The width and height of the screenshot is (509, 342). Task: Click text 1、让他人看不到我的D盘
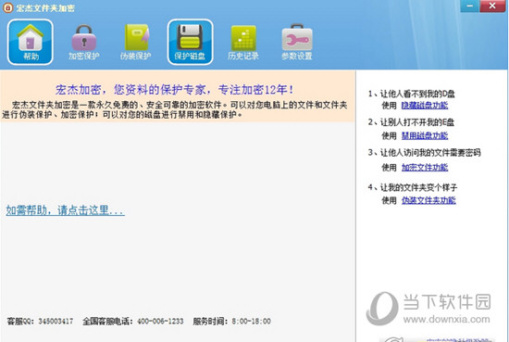[411, 94]
